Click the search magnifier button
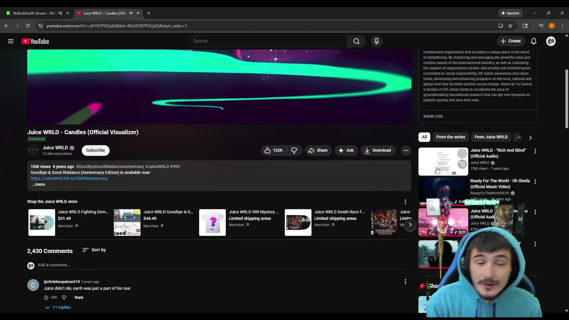 coord(356,41)
